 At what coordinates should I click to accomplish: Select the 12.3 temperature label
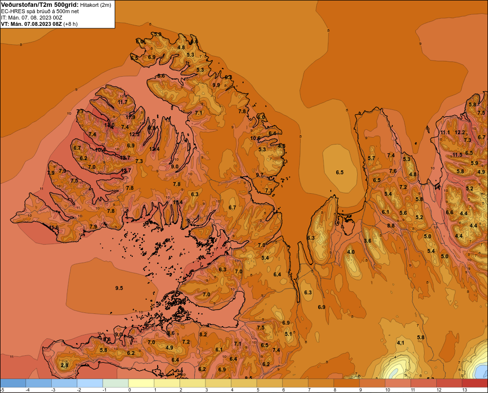point(135,134)
